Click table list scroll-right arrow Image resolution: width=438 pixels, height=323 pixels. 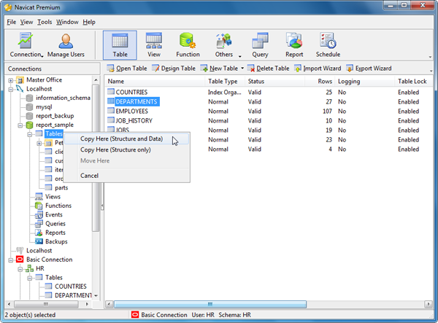click(x=429, y=304)
